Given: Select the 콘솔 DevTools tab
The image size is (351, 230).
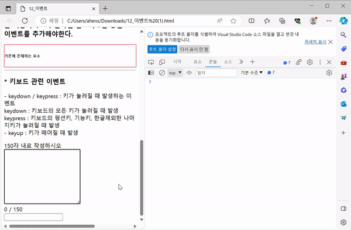Looking at the screenshot, I should point(213,62).
